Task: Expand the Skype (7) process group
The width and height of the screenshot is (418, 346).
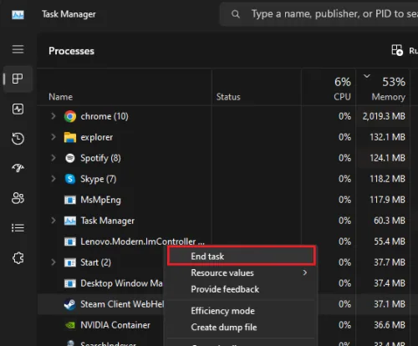Action: (54, 179)
